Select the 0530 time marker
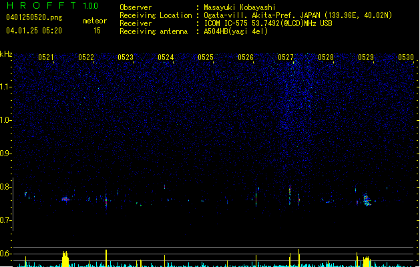The image size is (420, 267). click(x=406, y=57)
